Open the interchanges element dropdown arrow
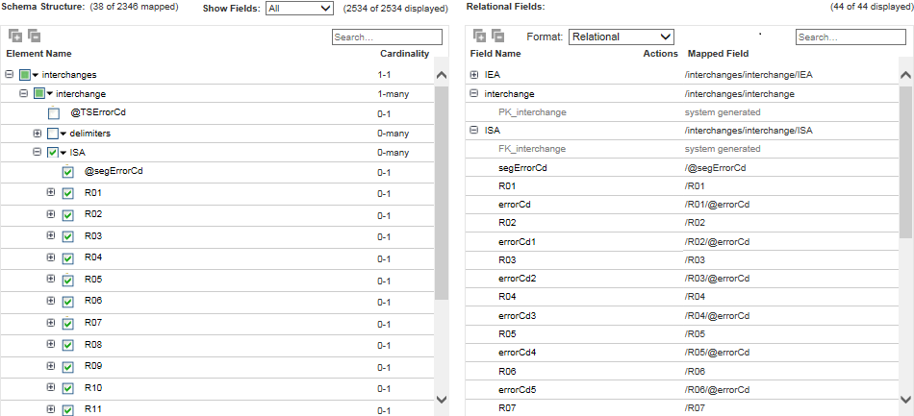The width and height of the screenshot is (914, 416). [36, 75]
